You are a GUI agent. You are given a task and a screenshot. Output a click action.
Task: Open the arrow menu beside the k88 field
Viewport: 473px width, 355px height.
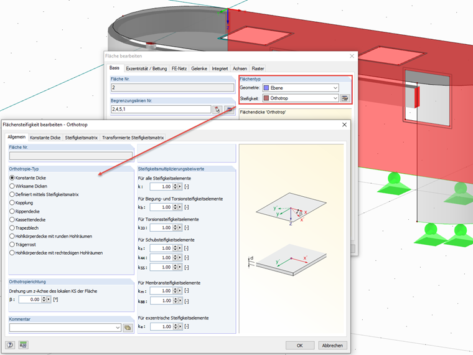coord(180,301)
